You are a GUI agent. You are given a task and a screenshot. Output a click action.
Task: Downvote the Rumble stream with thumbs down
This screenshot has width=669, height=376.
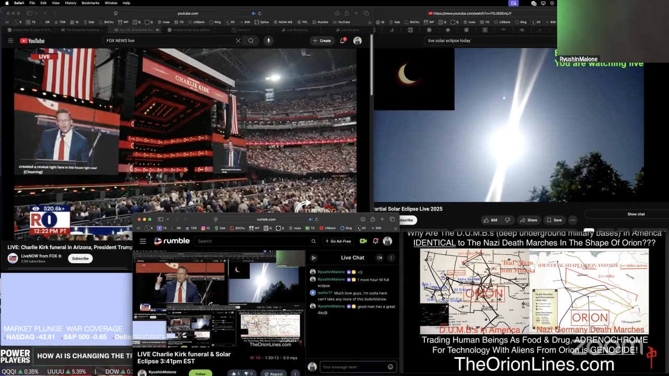coord(248,373)
